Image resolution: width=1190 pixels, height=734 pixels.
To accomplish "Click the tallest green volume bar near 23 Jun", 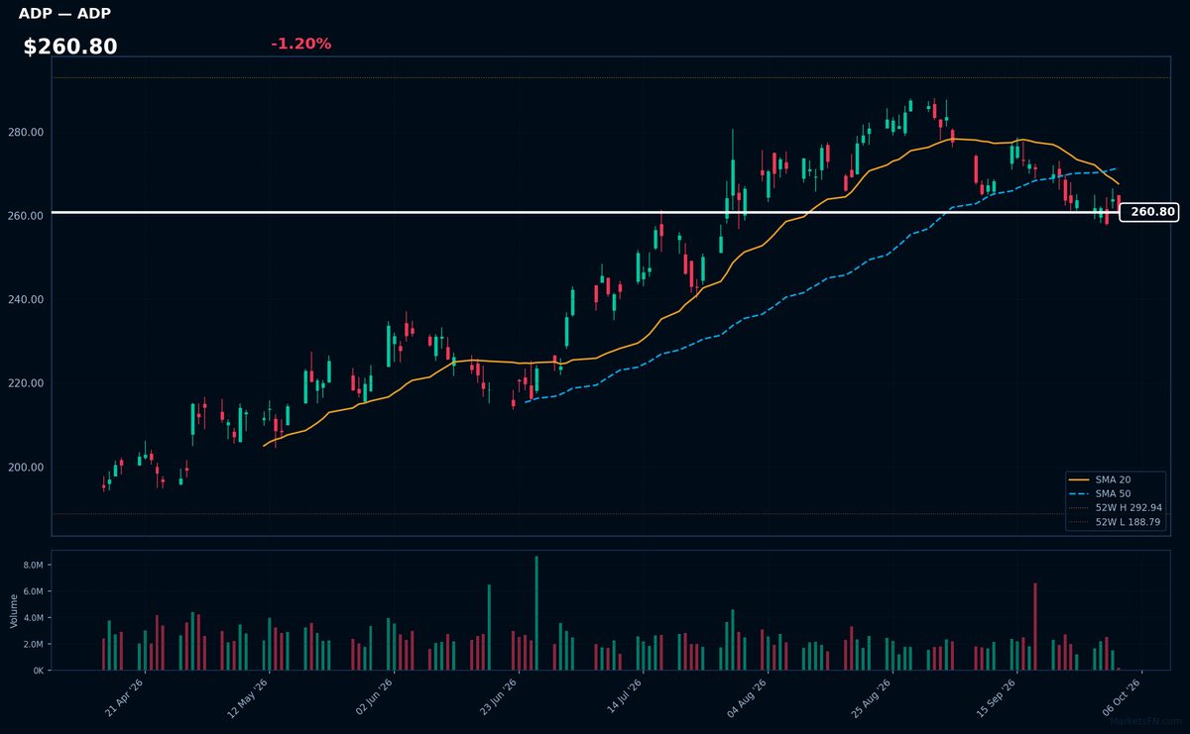I will pyautogui.click(x=536, y=613).
